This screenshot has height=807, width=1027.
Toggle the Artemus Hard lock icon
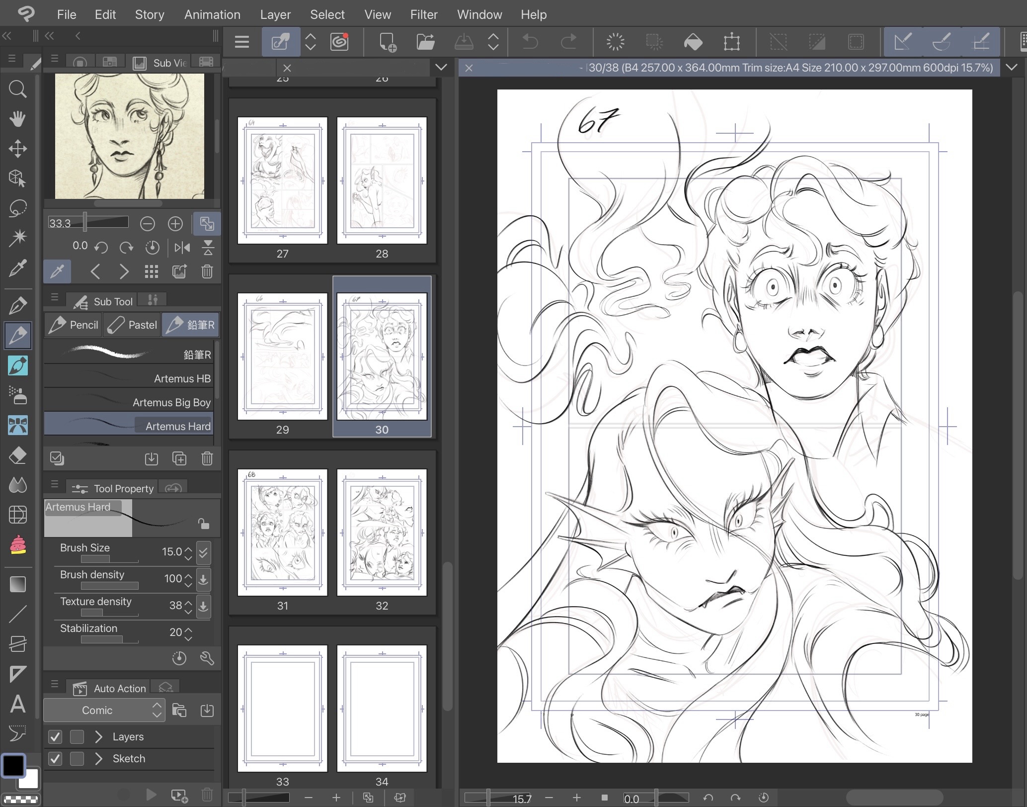pyautogui.click(x=203, y=524)
